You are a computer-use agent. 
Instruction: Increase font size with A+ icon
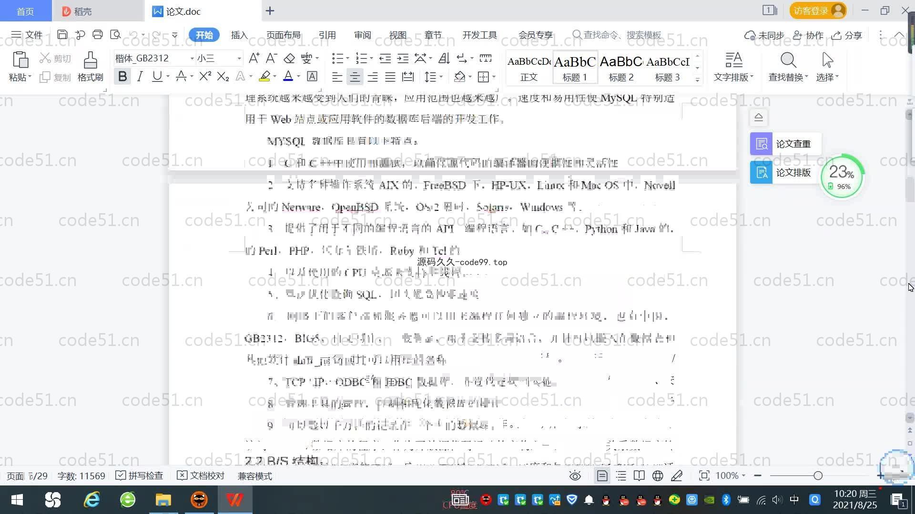254,59
